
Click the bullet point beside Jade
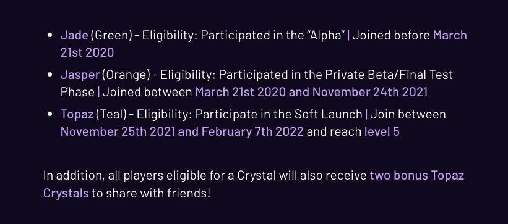[50, 35]
